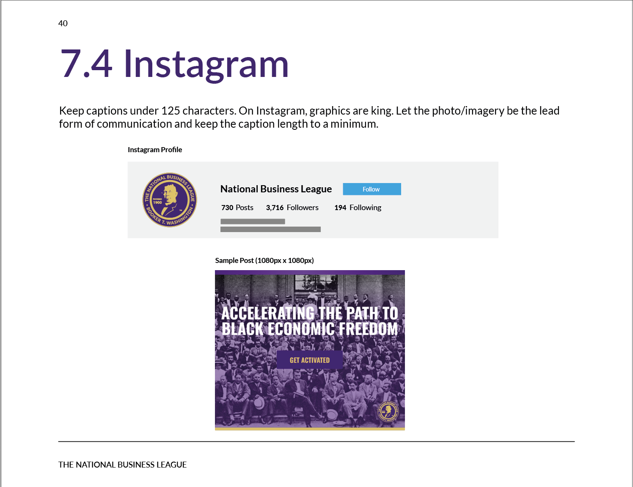Click the shorter gray bio placeholder bar
Viewport: 633px width, 487px height.
(253, 222)
